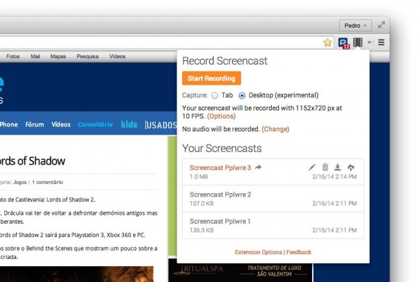This screenshot has height=282, width=417.
Task: Open the Pedro profile dropdown
Action: click(x=355, y=26)
